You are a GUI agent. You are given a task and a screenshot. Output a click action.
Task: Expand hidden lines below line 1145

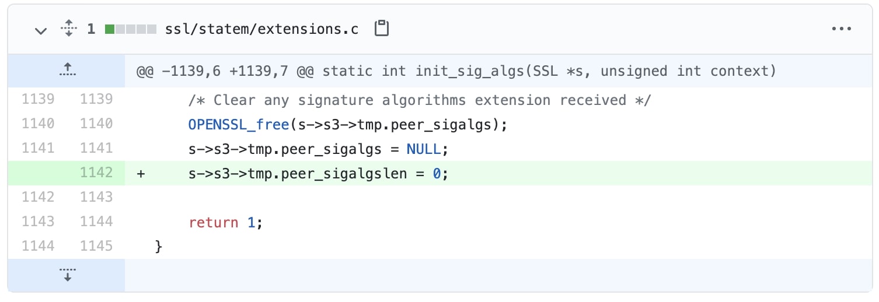pyautogui.click(x=67, y=275)
